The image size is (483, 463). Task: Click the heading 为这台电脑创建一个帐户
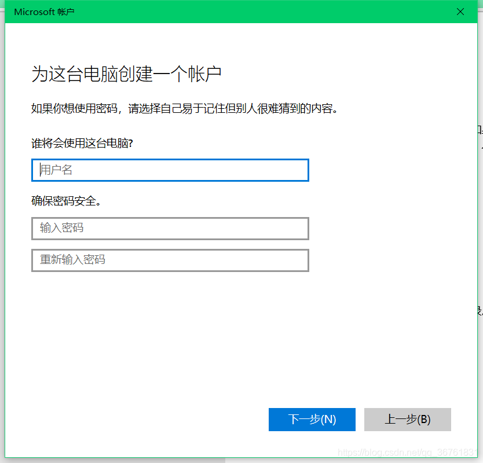tap(126, 74)
